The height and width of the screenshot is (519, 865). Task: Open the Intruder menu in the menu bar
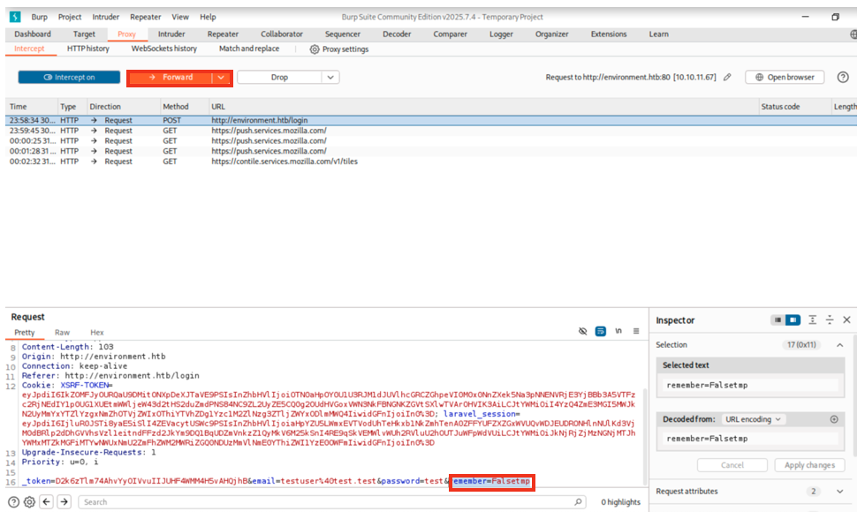(106, 17)
